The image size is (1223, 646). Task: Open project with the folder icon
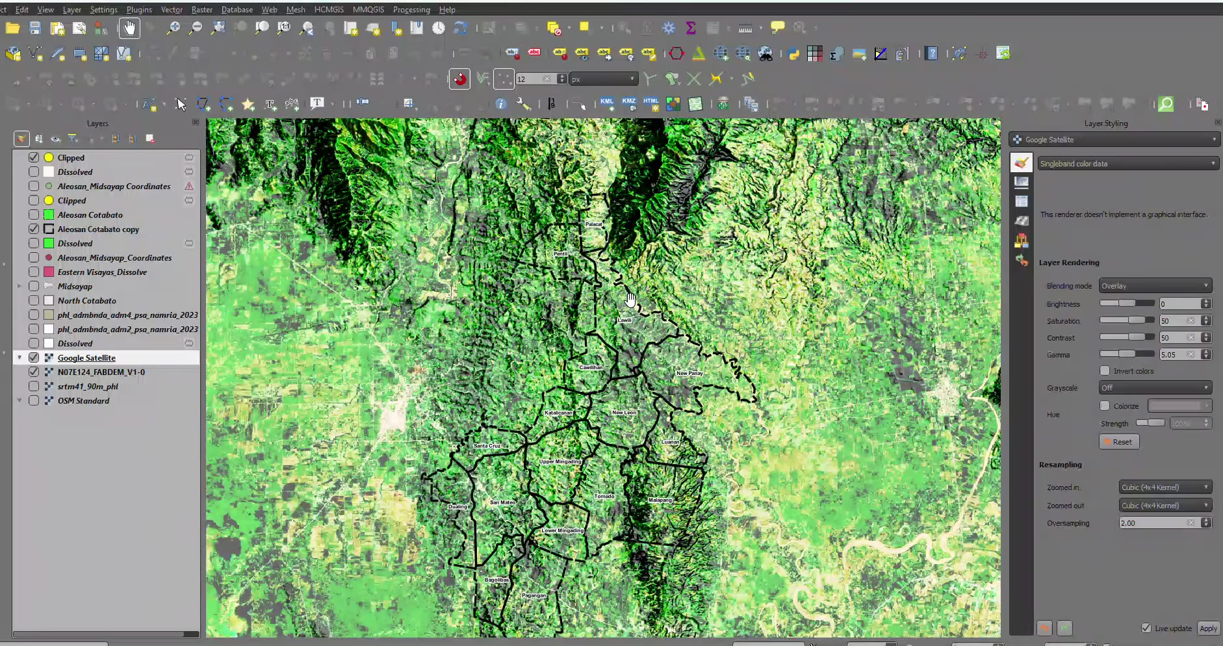click(12, 28)
